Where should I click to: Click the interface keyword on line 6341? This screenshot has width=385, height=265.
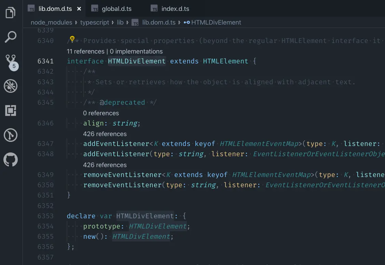[x=85, y=61]
